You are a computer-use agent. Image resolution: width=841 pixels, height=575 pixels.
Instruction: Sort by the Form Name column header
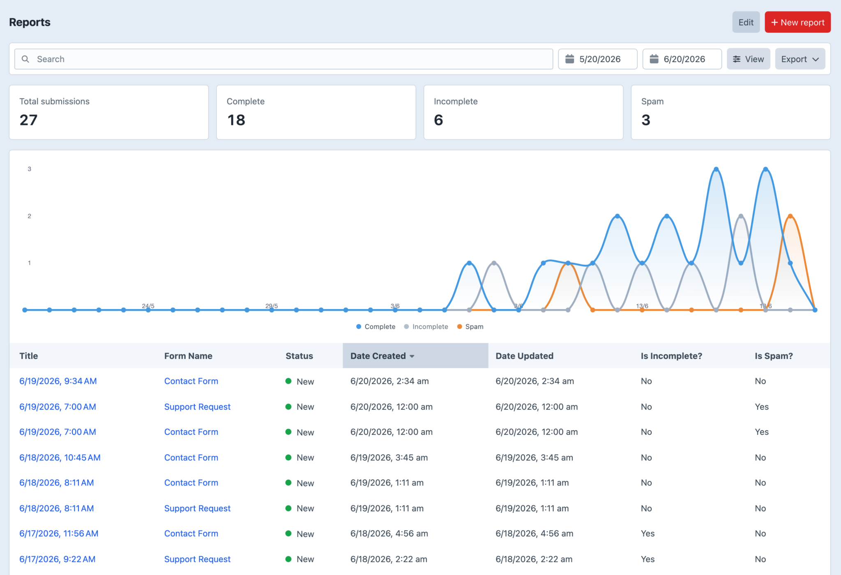click(x=188, y=356)
